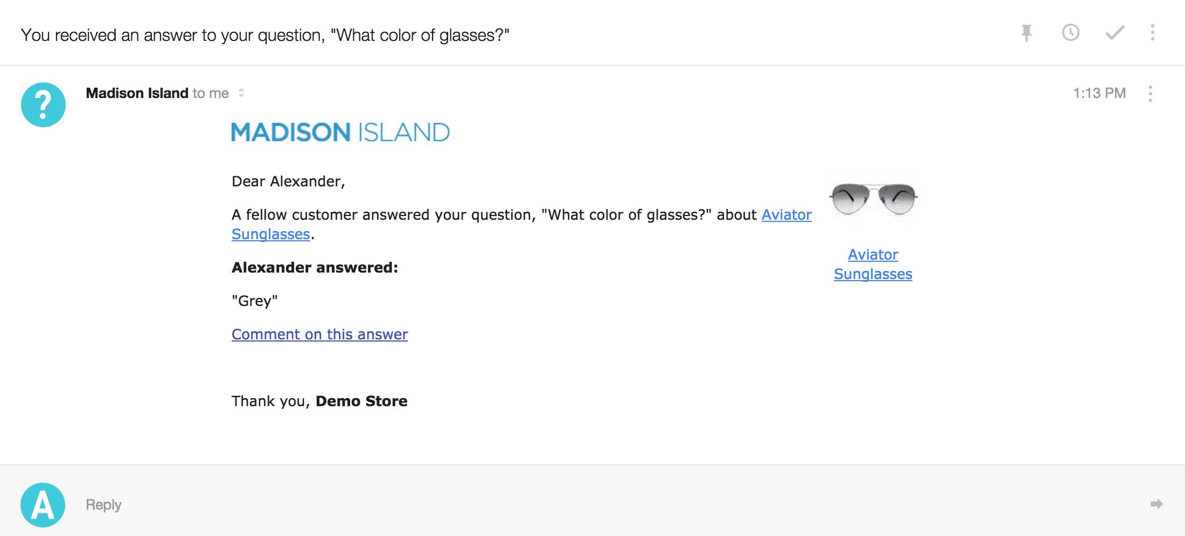Click the "Demo Store" signature text
The width and height of the screenshot is (1185, 536).
pos(361,401)
